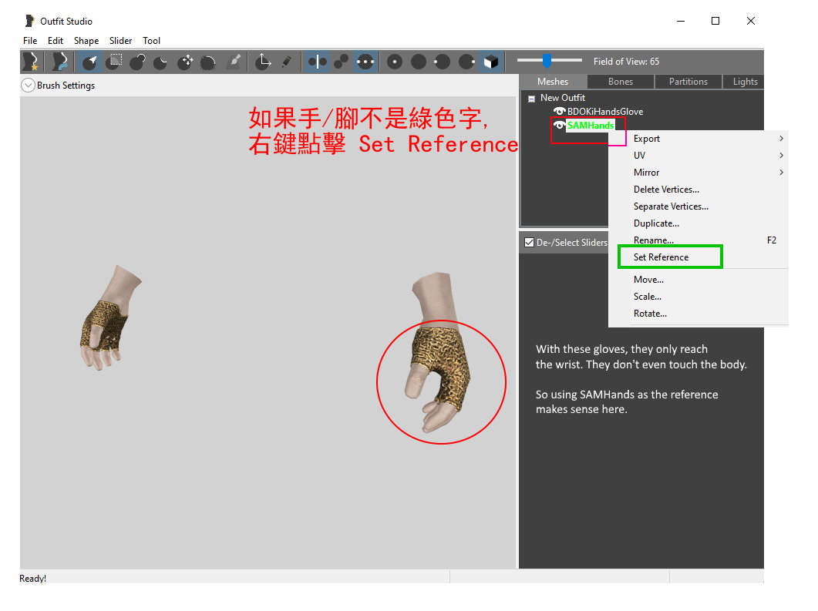This screenshot has width=818, height=611.
Task: Switch to the Partitions tab
Action: pos(688,82)
